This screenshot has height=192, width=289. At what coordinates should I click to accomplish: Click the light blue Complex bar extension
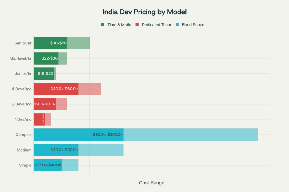click(191, 135)
